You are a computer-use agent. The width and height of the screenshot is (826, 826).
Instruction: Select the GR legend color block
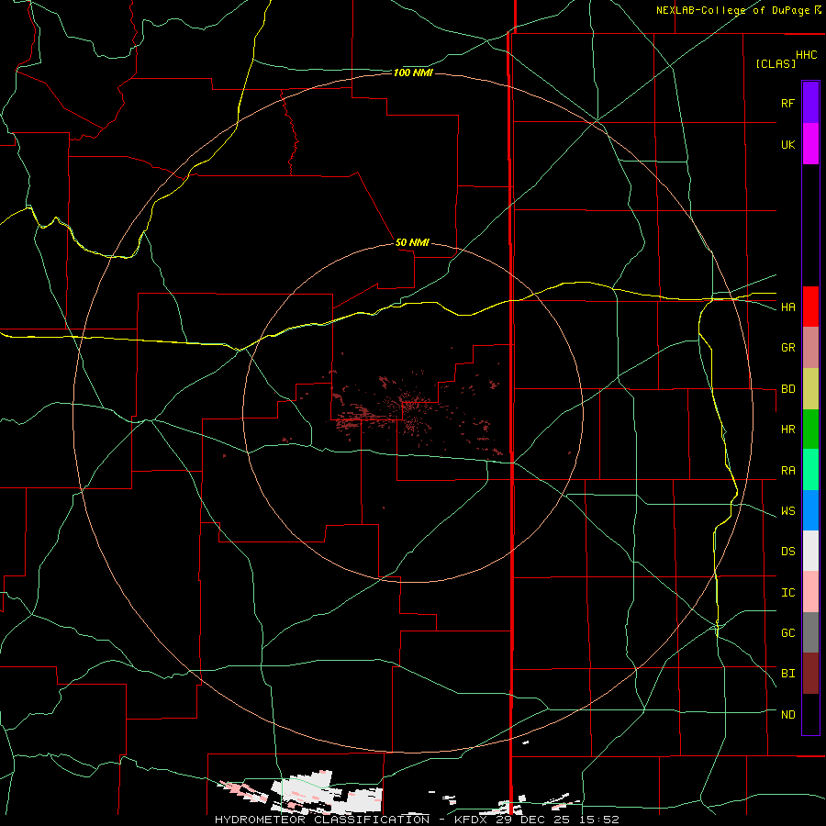810,348
